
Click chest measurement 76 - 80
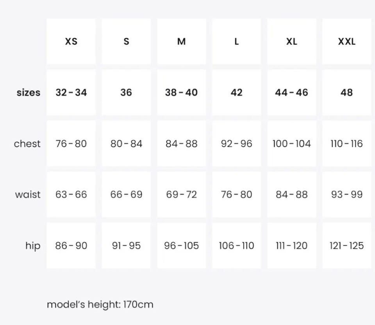tap(71, 144)
